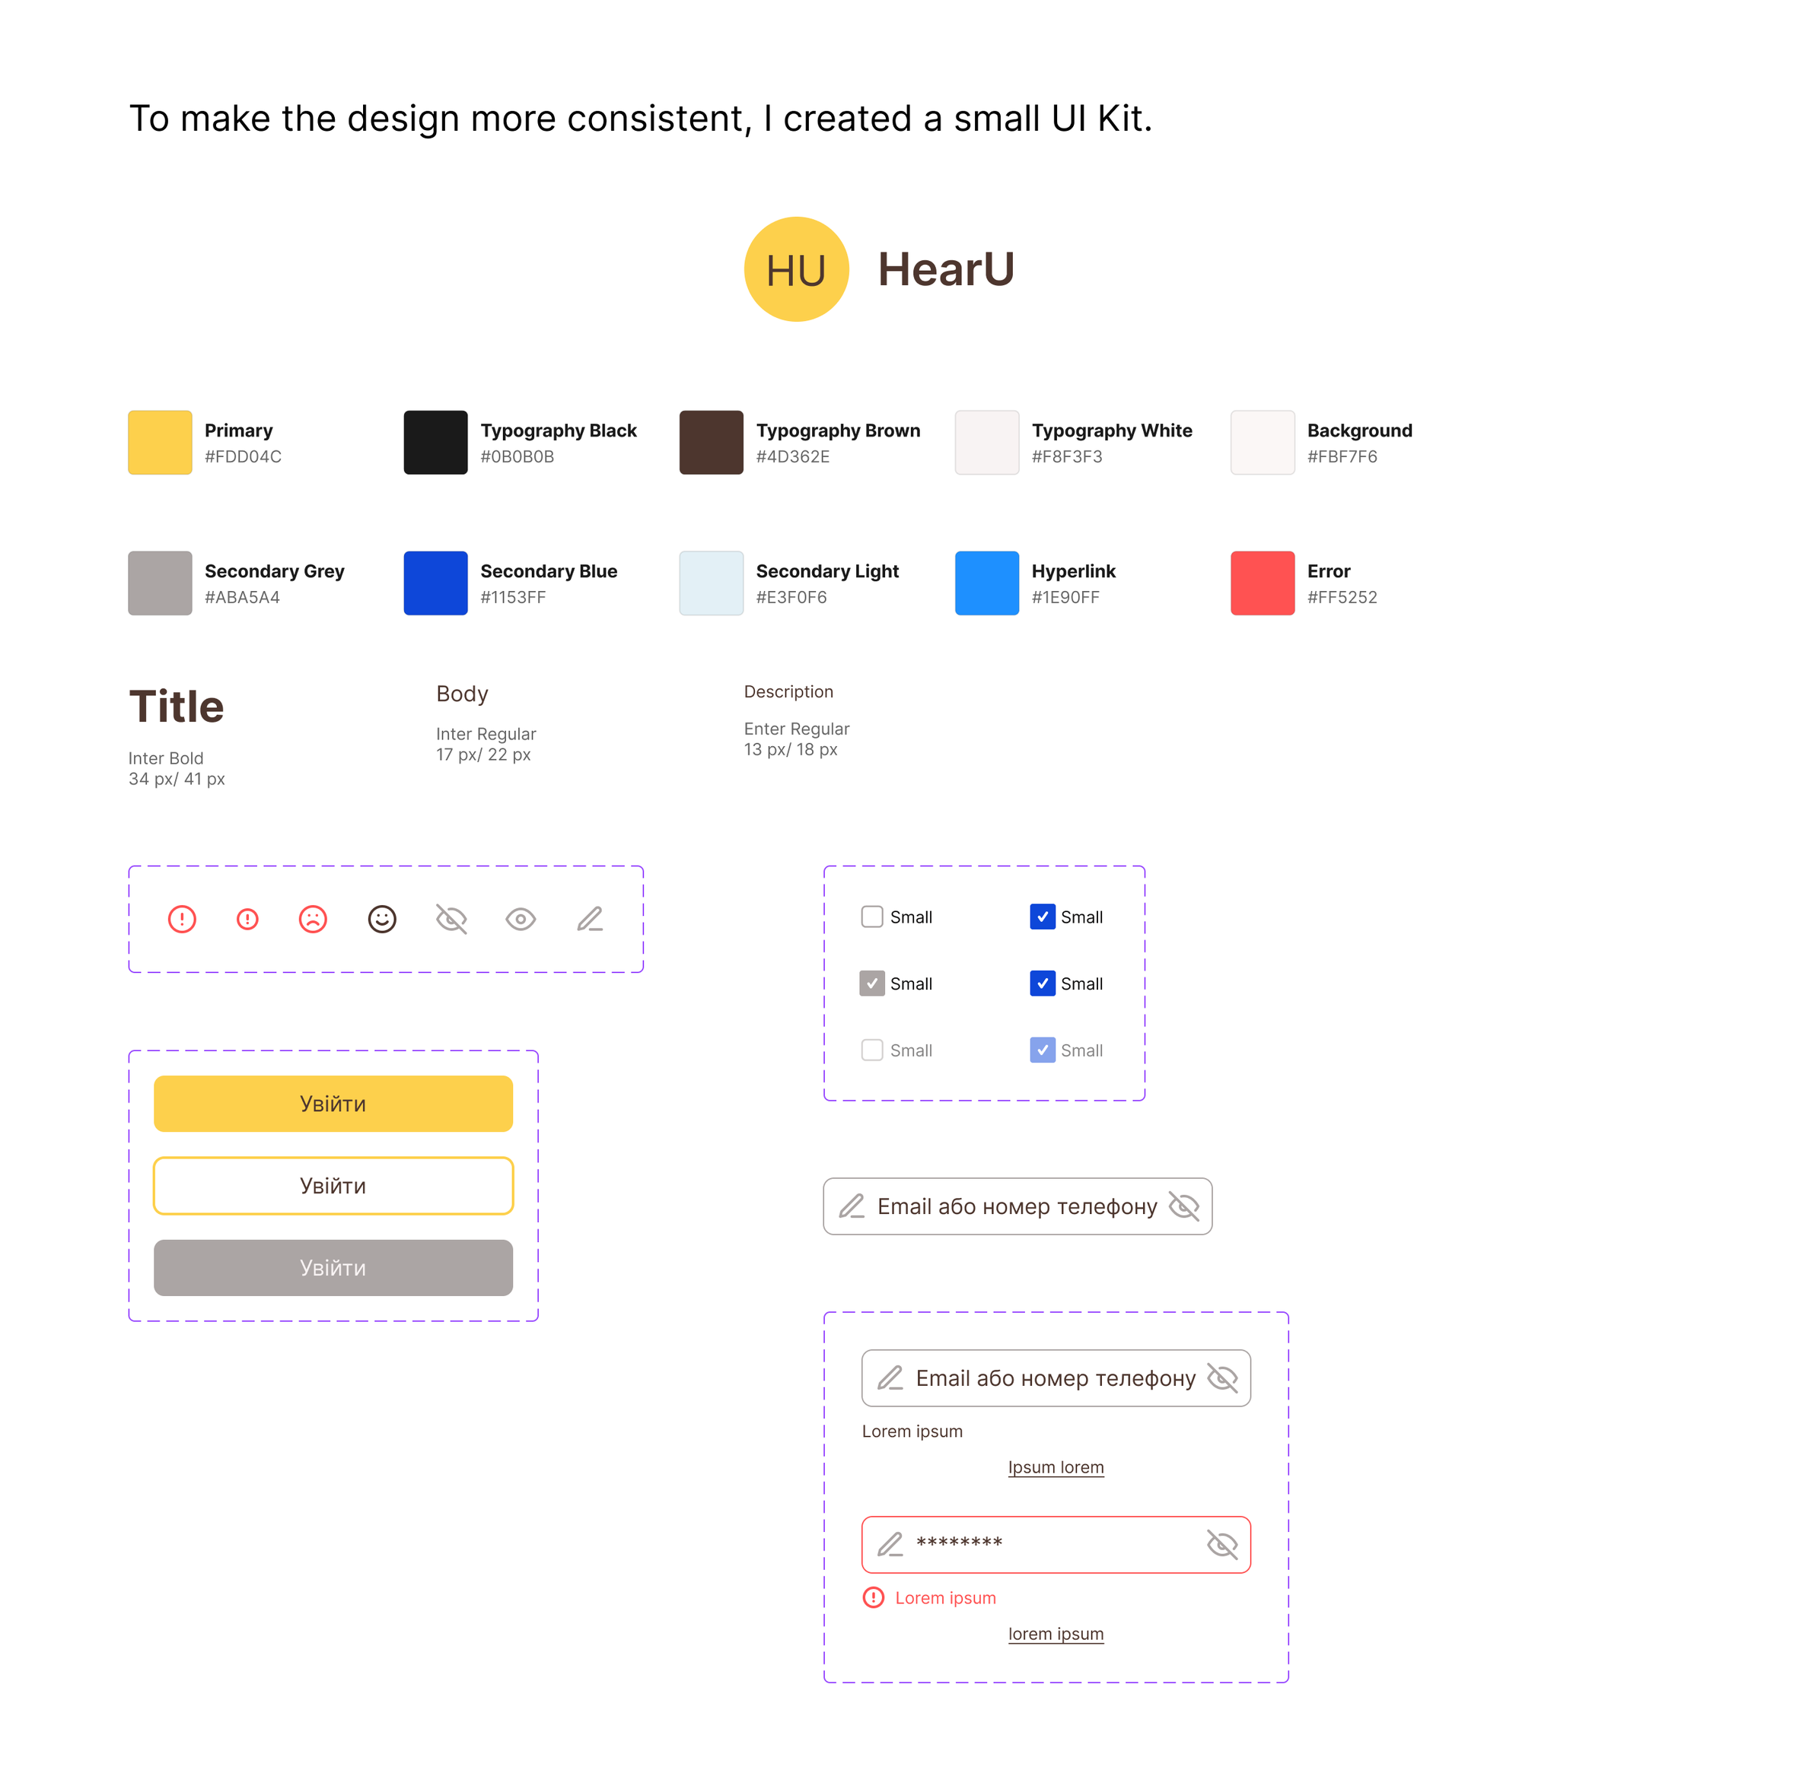Viewport: 1796px width, 1773px height.
Task: Click the open eye icon in icon set
Action: click(x=521, y=919)
